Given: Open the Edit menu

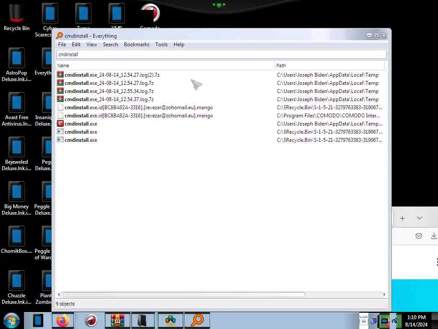Looking at the screenshot, I should [x=76, y=45].
